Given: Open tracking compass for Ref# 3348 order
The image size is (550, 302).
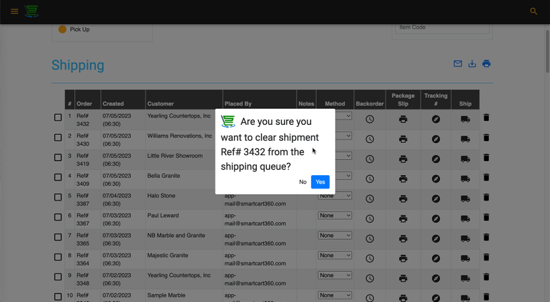Looking at the screenshot, I should [436, 279].
